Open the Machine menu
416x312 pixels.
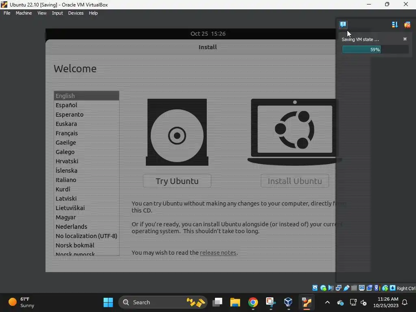click(24, 13)
